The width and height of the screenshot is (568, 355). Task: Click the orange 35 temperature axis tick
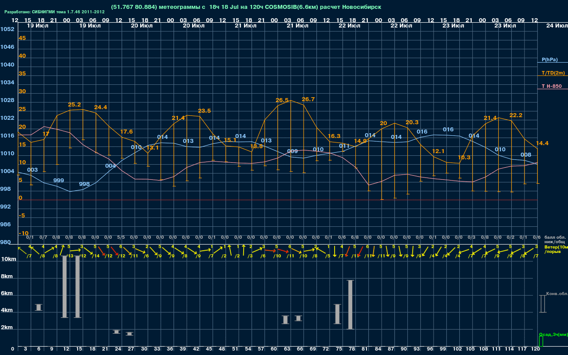[22, 74]
